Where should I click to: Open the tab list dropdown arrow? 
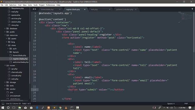[x=192, y=9]
